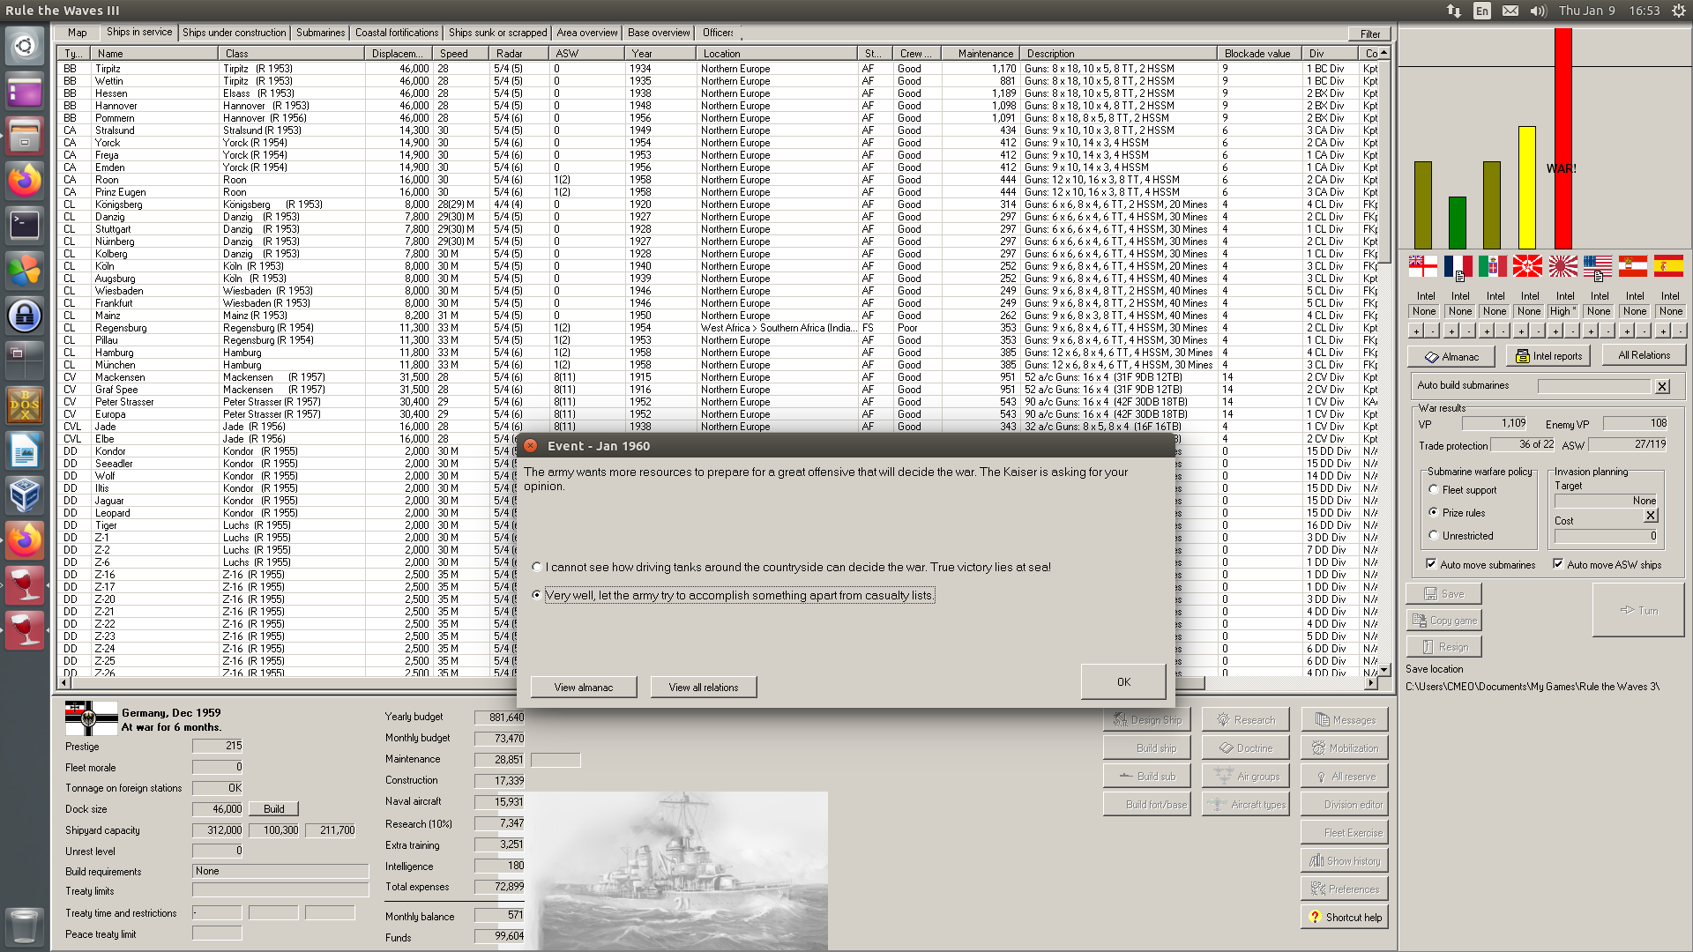Open the Coastal fortifications tab
The width and height of the screenshot is (1693, 952).
click(397, 33)
